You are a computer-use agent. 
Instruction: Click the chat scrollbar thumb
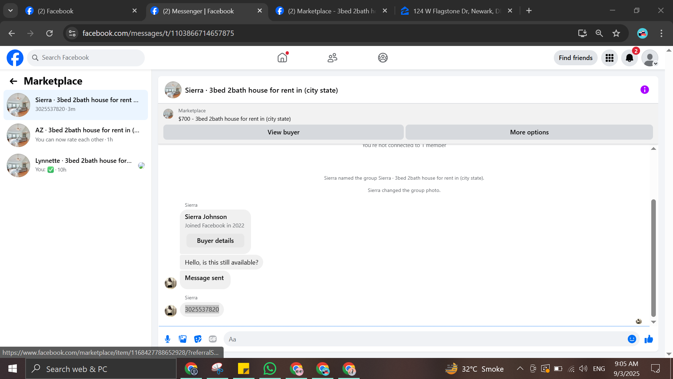tap(653, 258)
